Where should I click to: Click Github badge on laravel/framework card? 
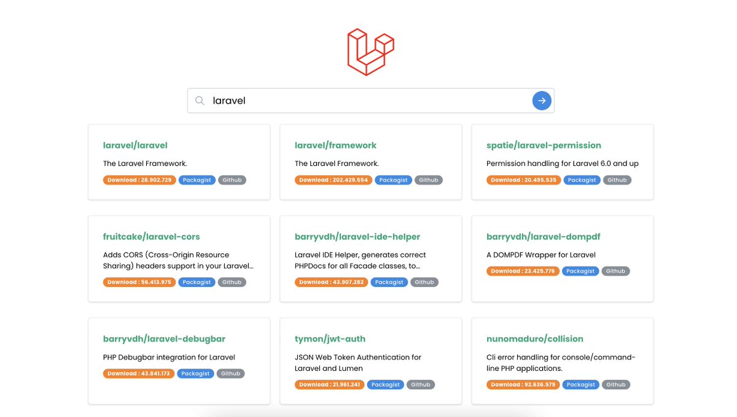(x=429, y=180)
